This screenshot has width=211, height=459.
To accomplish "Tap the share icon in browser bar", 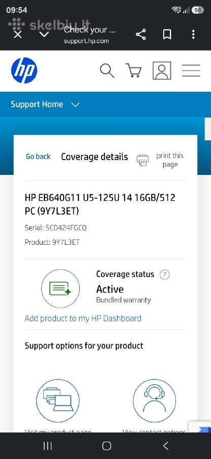I will [x=141, y=35].
